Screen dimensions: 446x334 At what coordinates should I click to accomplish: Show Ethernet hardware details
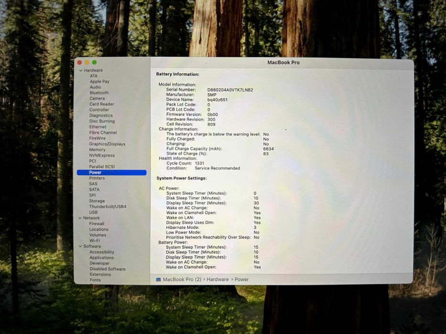98,127
